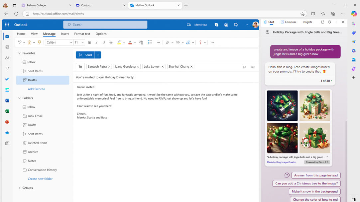Open attach file dropdown arrow
The height and width of the screenshot is (202, 360).
click(173, 42)
